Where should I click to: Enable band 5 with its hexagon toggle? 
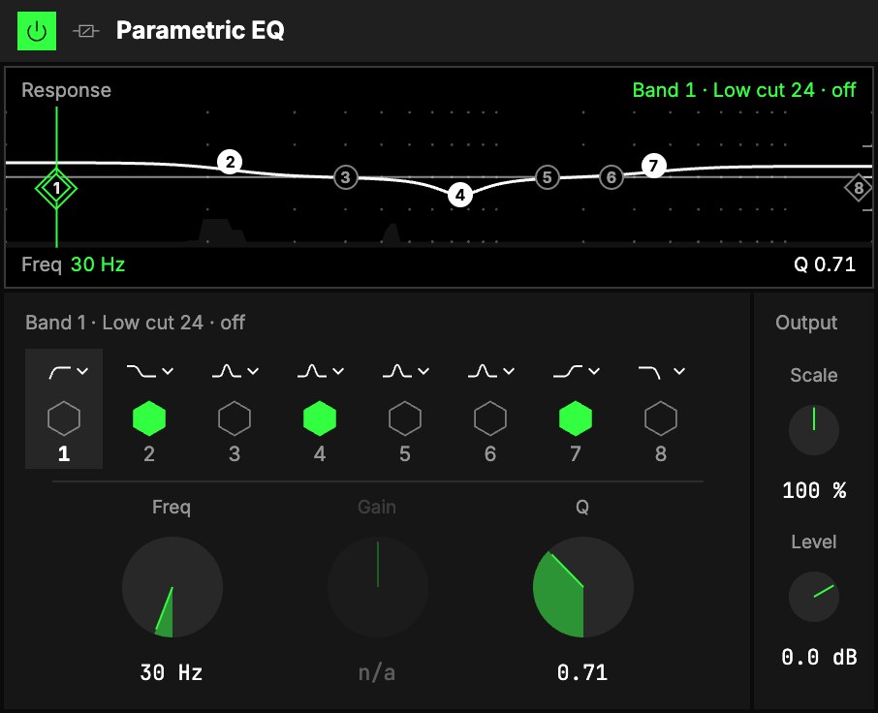coord(405,418)
